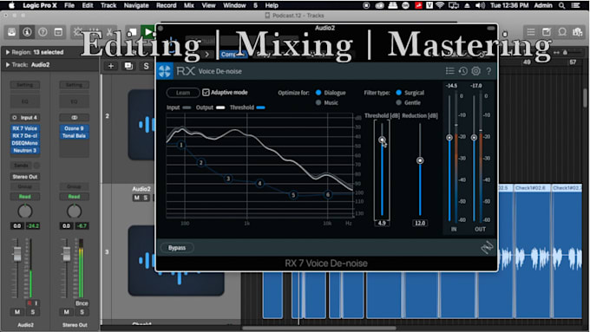Image resolution: width=590 pixels, height=332 pixels.
Task: Open the Logic toolbar button
Action: (58, 32)
